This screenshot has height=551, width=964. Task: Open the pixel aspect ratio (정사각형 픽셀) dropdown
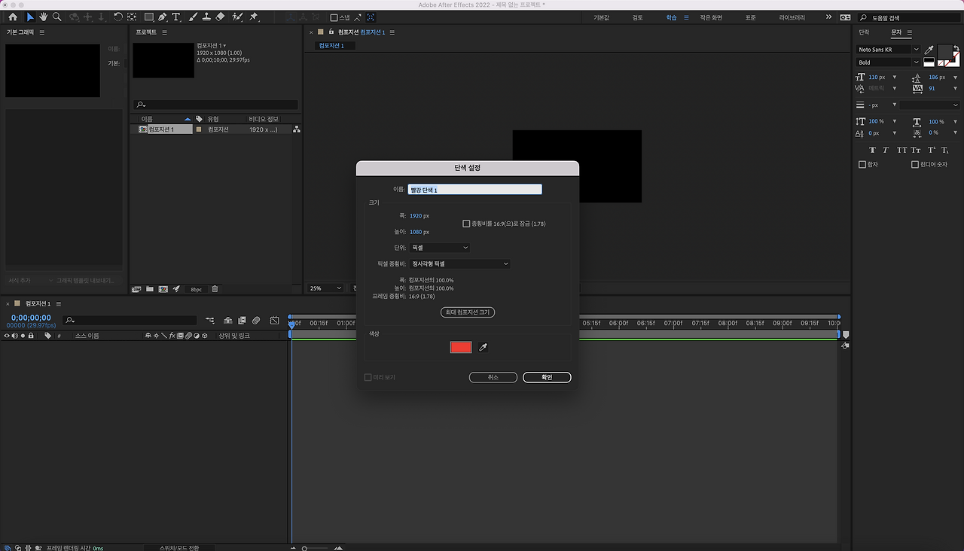(x=460, y=264)
